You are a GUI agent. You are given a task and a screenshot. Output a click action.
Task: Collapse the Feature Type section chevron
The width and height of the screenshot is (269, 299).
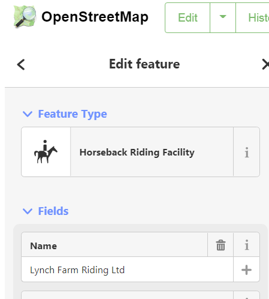pos(28,114)
